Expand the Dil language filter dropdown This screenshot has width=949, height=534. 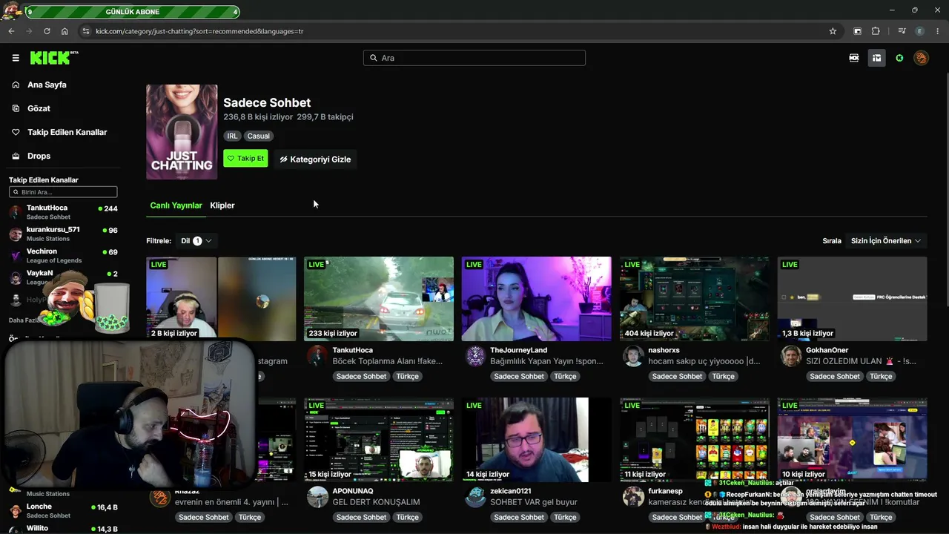pos(196,241)
